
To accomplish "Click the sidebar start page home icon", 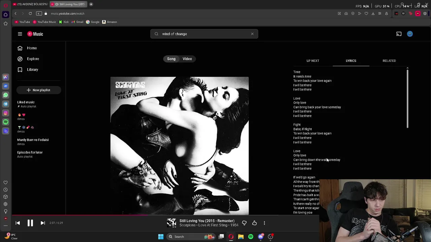I will pos(5,14).
